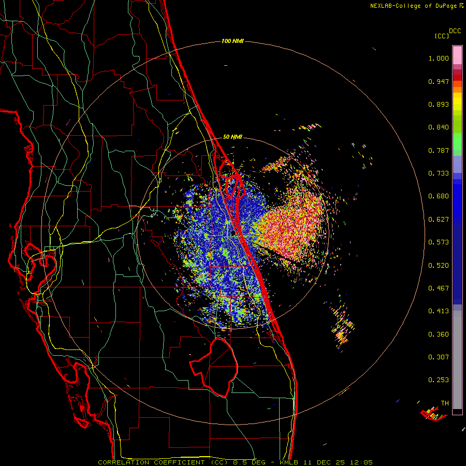
Task: Select the 0.360 legend value
Action: click(x=439, y=334)
